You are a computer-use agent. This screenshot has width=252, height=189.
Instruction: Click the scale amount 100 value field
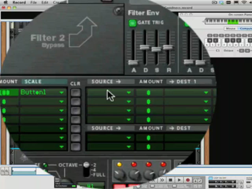pos(9,92)
